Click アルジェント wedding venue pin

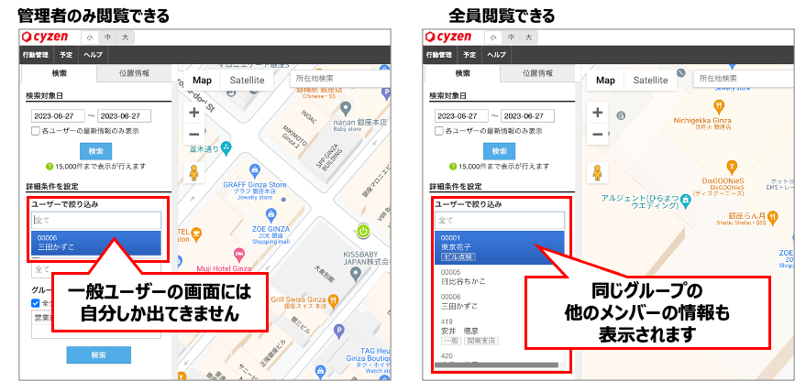pyautogui.click(x=686, y=199)
